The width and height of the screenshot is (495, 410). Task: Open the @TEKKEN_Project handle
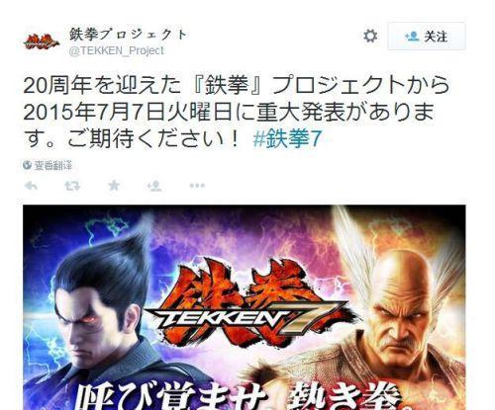(x=117, y=50)
